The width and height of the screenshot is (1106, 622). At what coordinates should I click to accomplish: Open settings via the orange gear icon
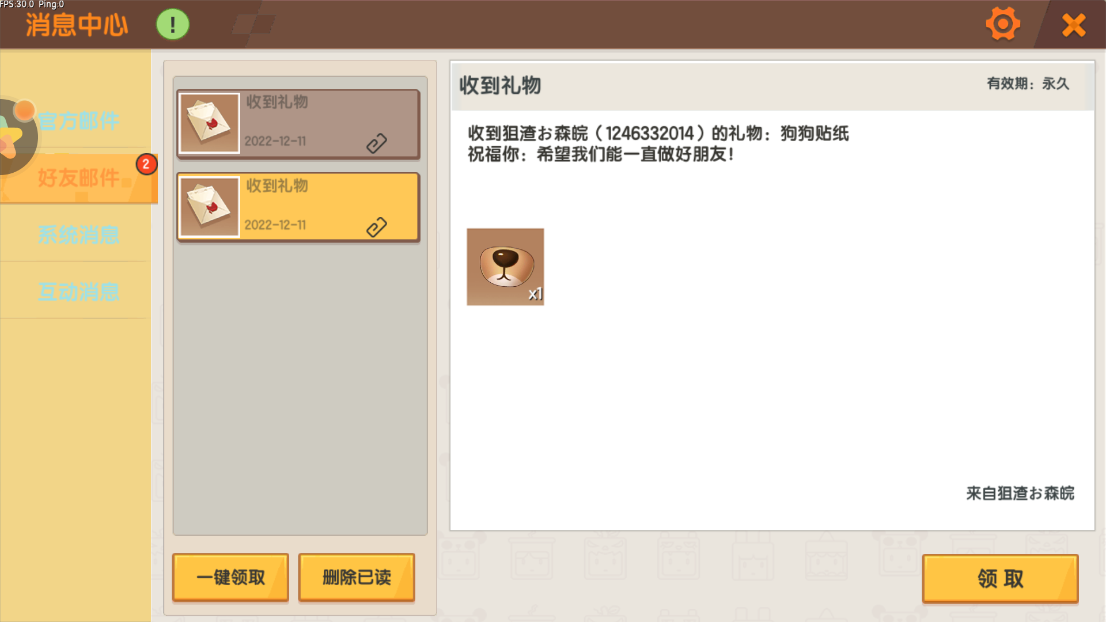pos(1003,24)
